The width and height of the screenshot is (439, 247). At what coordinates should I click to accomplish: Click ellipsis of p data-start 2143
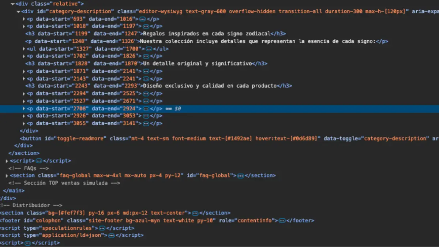pyautogui.click(x=146, y=79)
